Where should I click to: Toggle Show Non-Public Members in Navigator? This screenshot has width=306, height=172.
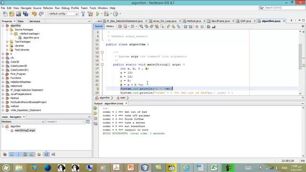pos(25,154)
